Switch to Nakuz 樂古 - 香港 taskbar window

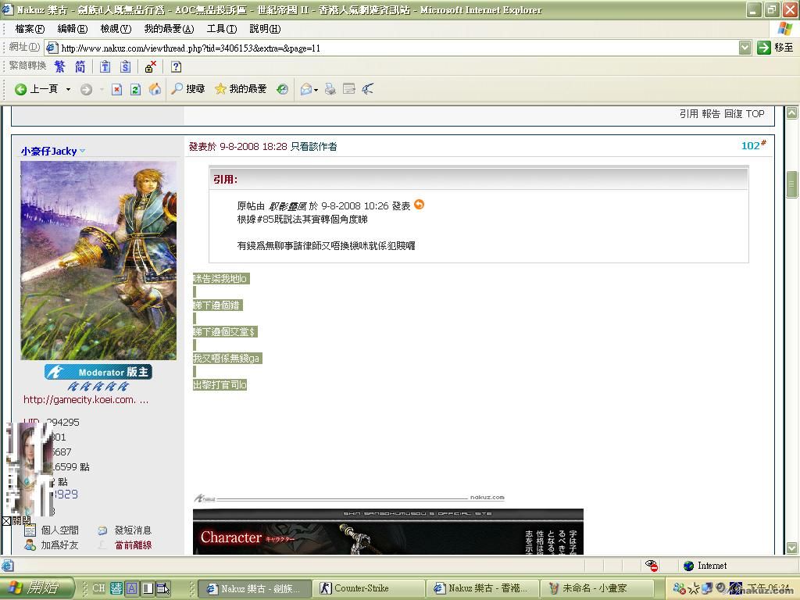482,588
